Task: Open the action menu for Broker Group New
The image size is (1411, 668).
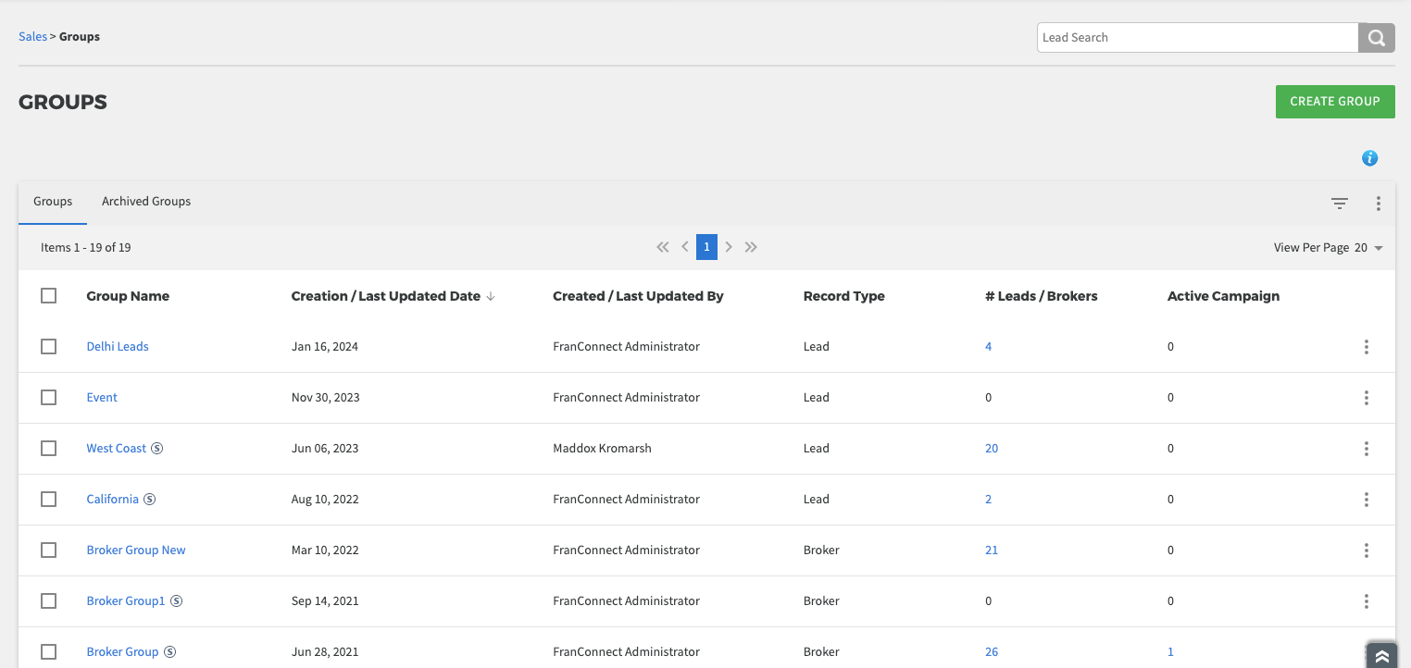Action: [1366, 550]
